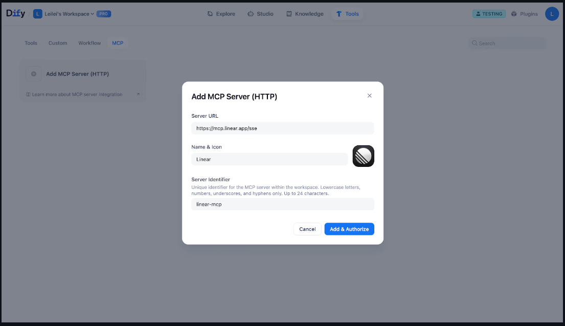Click the external link arrow icon

tap(138, 95)
